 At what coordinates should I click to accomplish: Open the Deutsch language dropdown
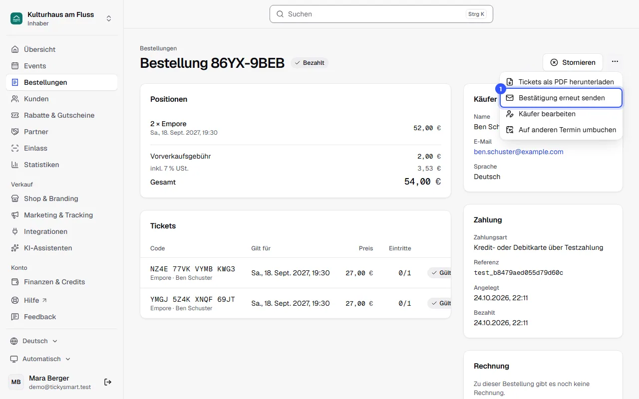pos(34,341)
